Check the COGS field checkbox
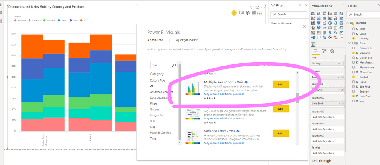The image size is (380, 165). pyautogui.click(x=353, y=34)
